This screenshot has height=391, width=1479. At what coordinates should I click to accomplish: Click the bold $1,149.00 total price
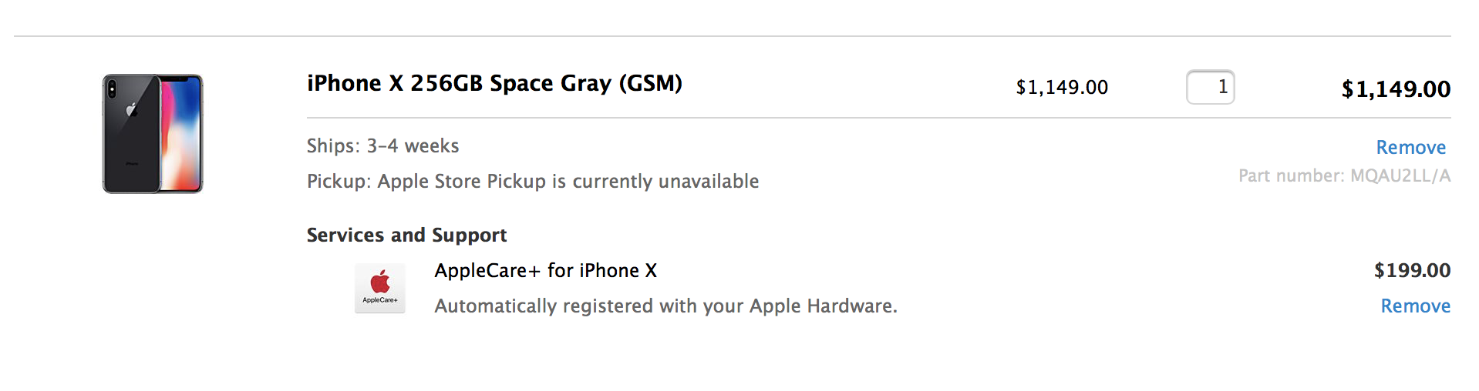point(1396,89)
